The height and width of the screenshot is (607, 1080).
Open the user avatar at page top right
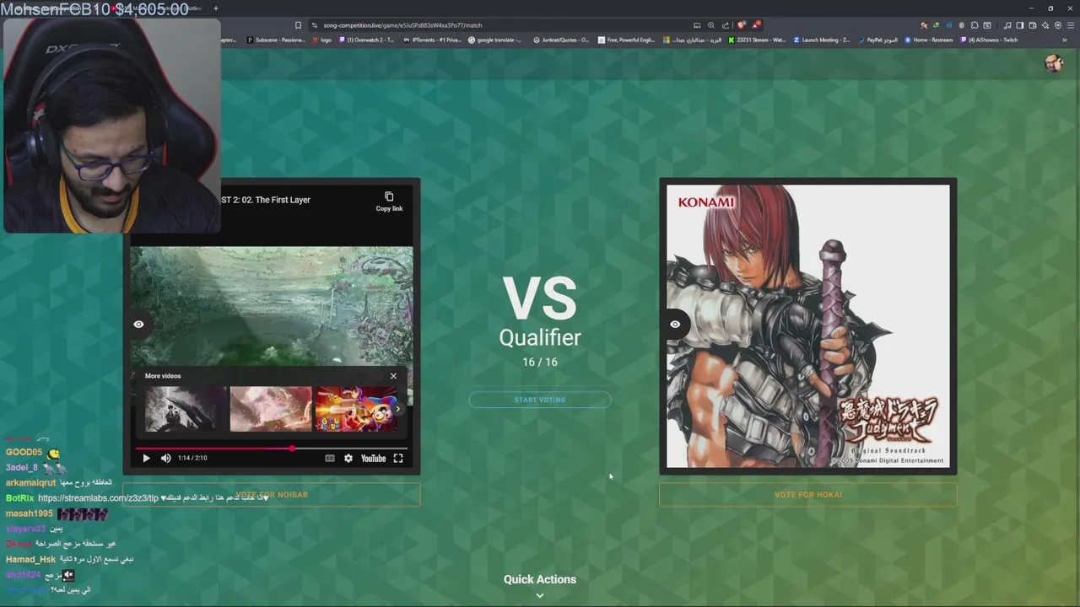click(1053, 63)
